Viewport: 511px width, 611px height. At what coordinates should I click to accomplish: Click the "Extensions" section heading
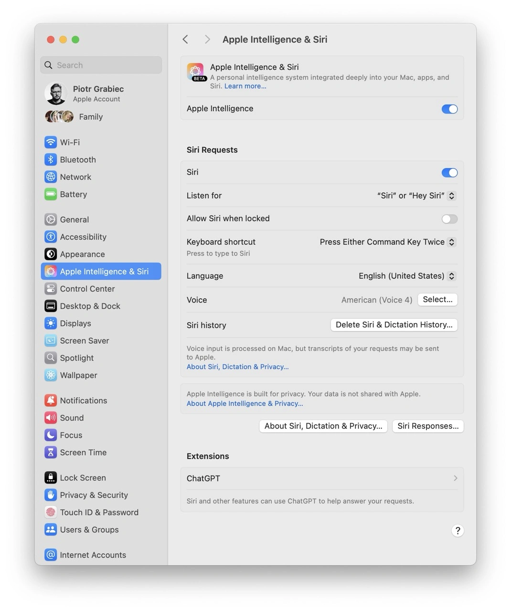tap(208, 456)
